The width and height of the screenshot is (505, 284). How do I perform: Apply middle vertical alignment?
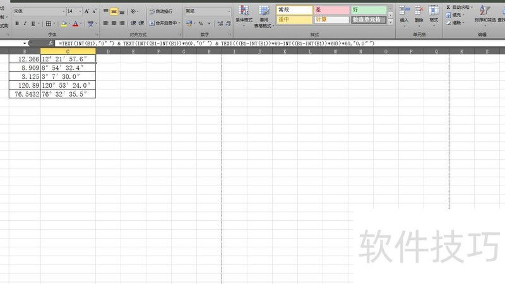(114, 11)
